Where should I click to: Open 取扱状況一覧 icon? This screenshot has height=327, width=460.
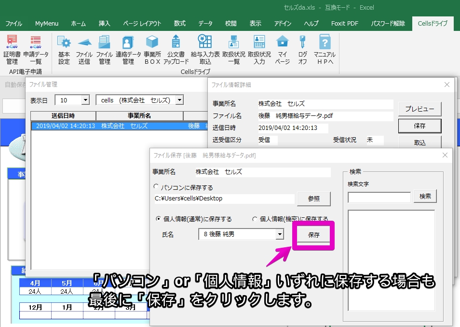point(234,49)
